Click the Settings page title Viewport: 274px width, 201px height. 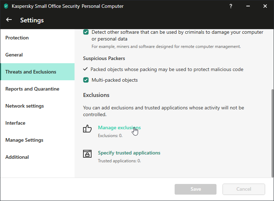[32, 20]
